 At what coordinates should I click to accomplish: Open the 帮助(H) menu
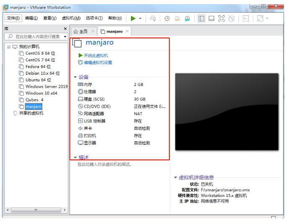click(x=115, y=18)
